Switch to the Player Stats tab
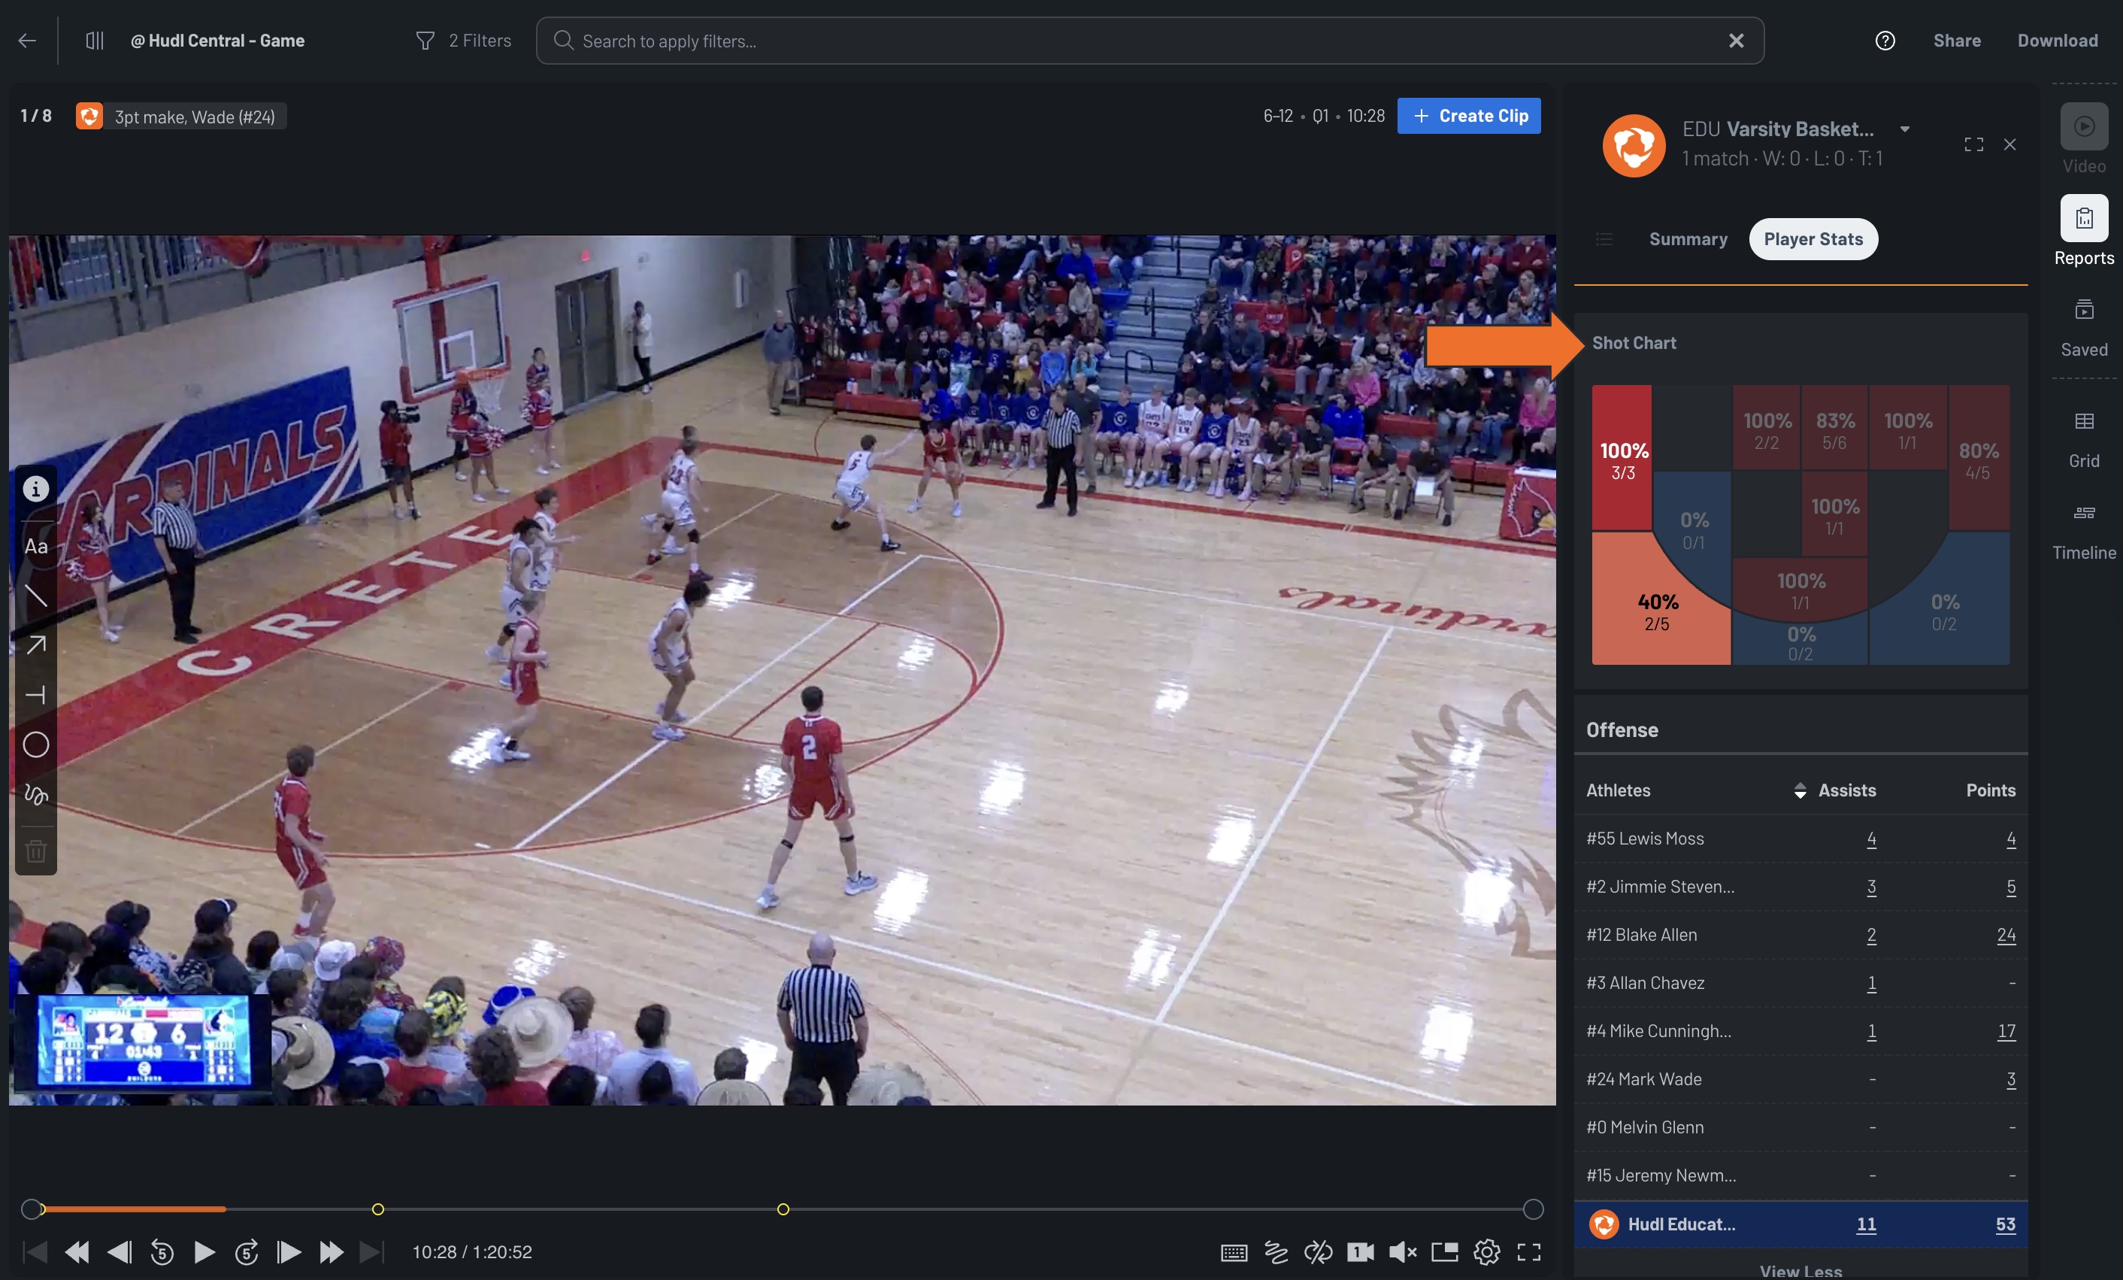 point(1813,238)
